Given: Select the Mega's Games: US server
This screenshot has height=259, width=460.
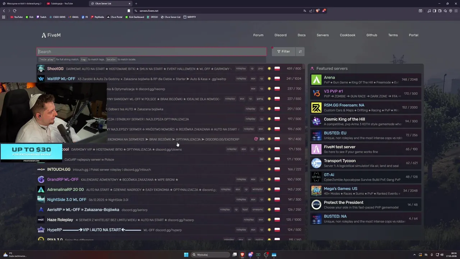Looking at the screenshot, I should (366, 191).
